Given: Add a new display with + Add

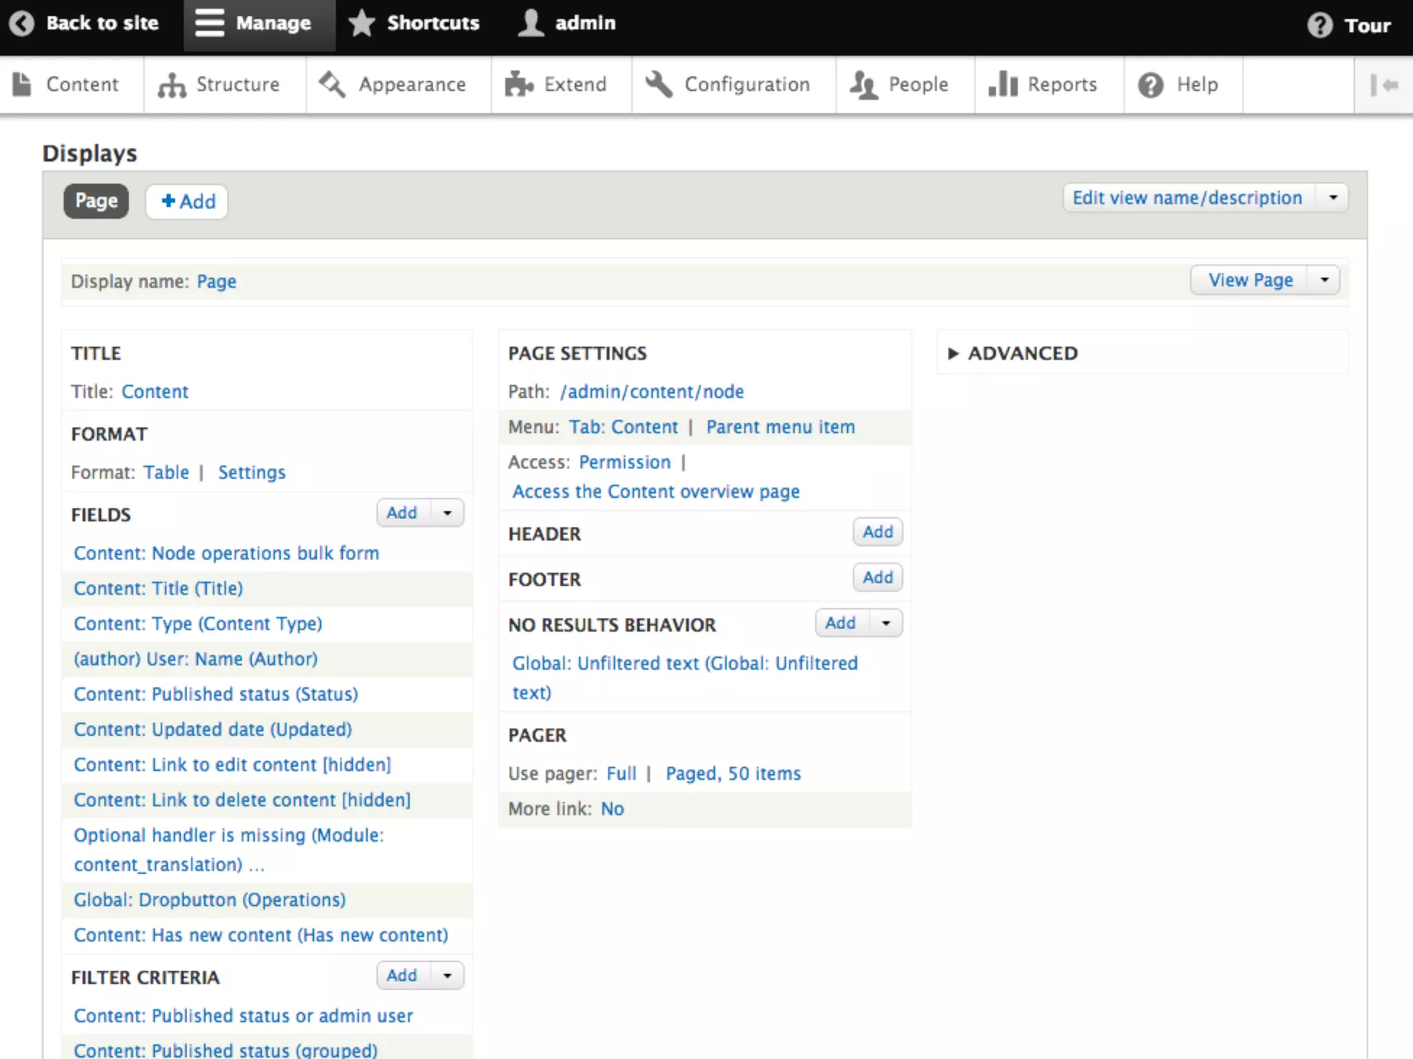Looking at the screenshot, I should coord(187,201).
